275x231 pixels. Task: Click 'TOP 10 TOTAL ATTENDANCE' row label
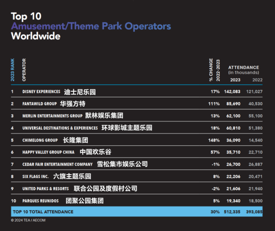coord(43,212)
